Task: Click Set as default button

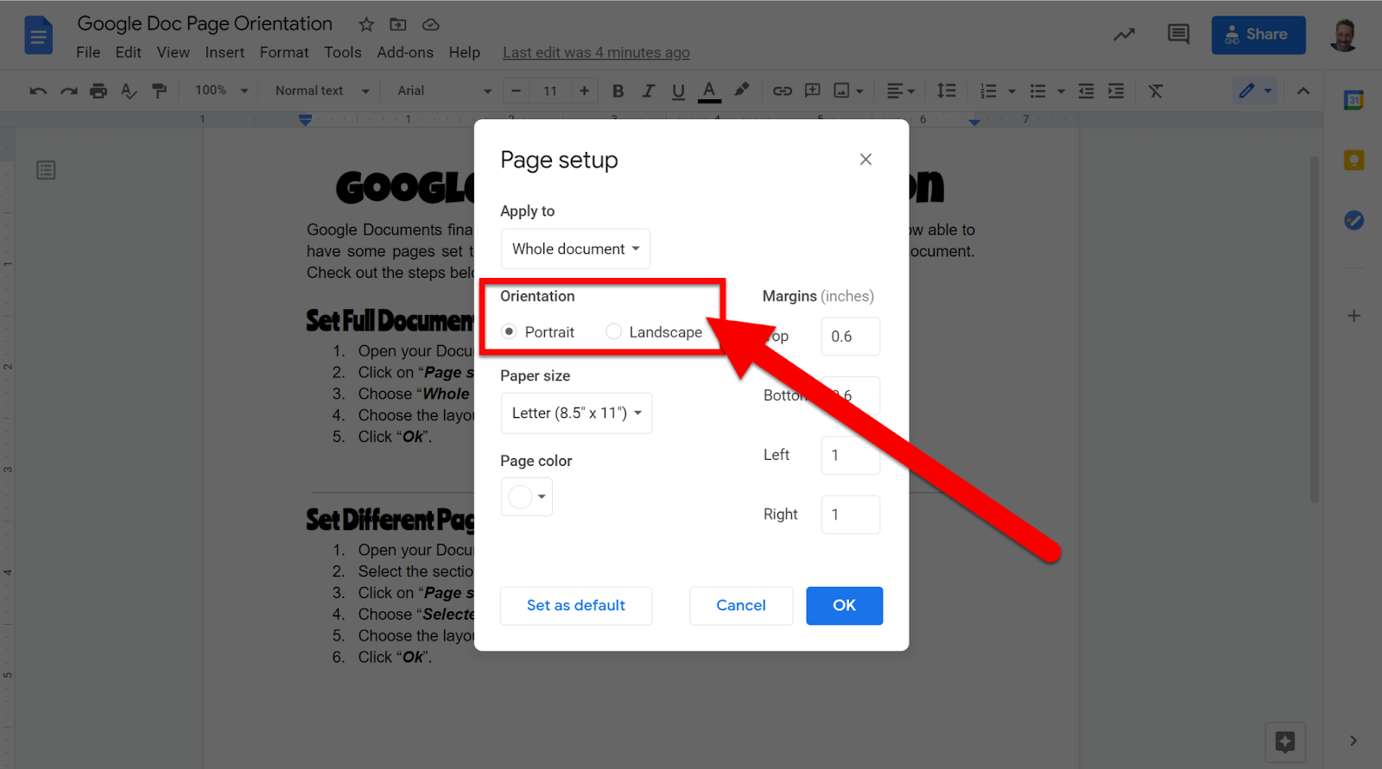Action: pyautogui.click(x=576, y=606)
